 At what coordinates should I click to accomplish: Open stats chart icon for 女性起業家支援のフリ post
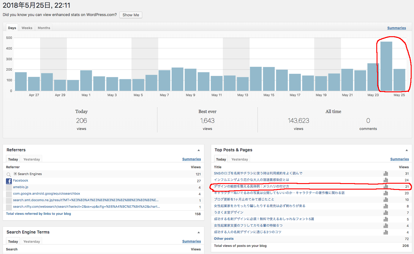click(x=386, y=226)
